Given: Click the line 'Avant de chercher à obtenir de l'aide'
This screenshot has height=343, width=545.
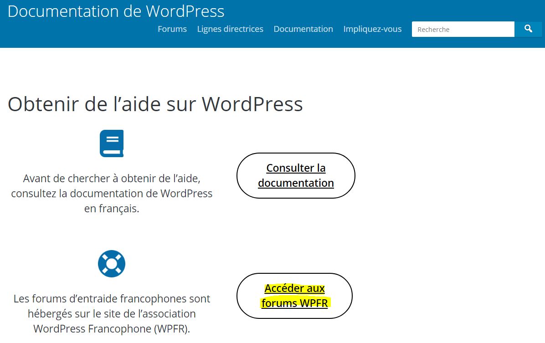Looking at the screenshot, I should click(112, 178).
